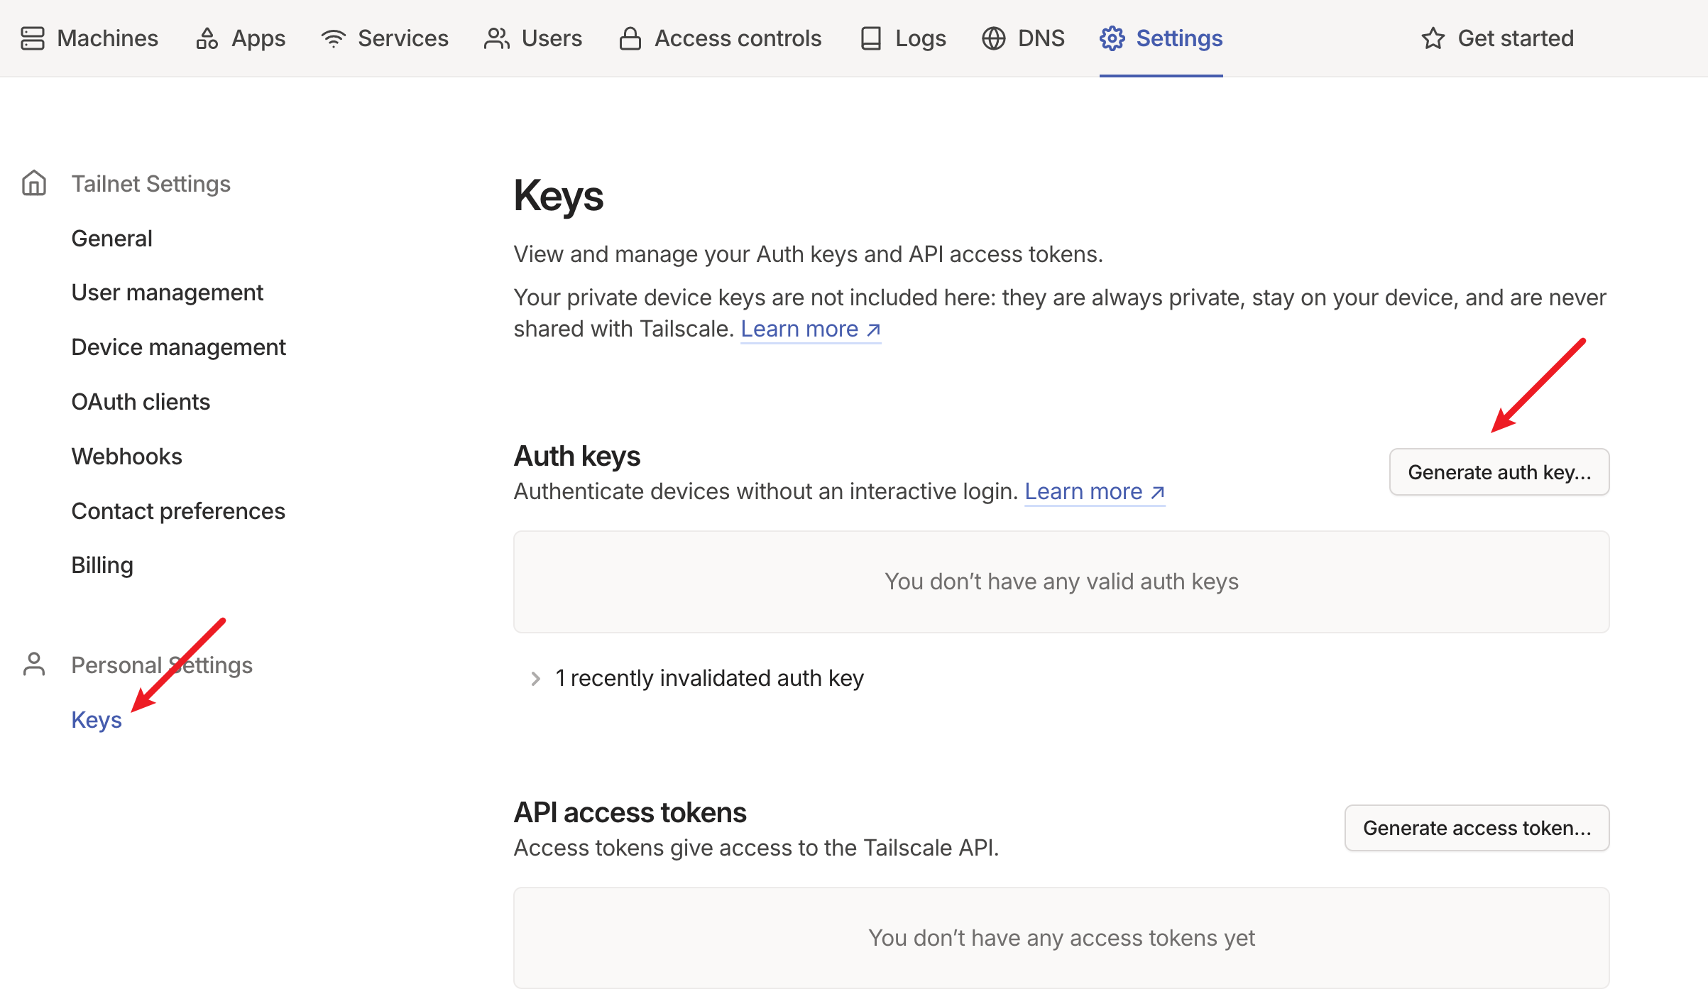Click the Logs book icon

870,38
